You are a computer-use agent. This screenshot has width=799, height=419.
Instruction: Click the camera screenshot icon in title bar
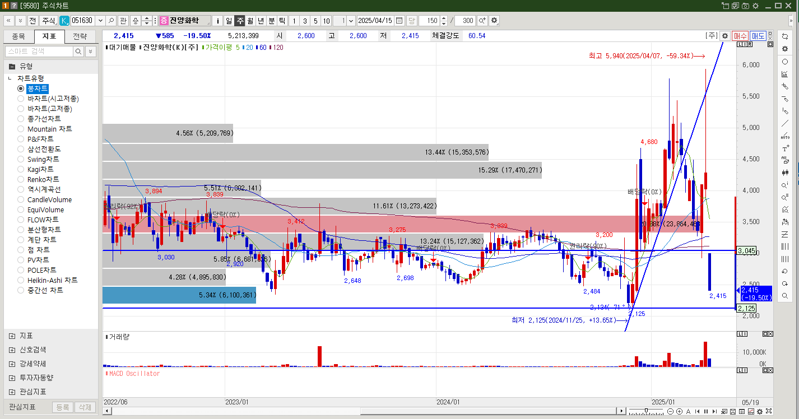point(745,5)
